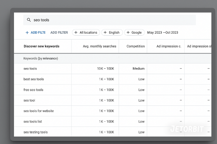Image resolution: width=217 pixels, height=144 pixels.
Task: Open the All locations filter chip
Action: click(86, 32)
